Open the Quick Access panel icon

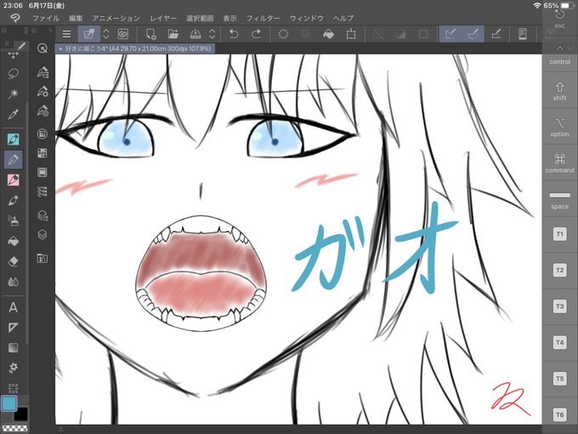[x=42, y=49]
